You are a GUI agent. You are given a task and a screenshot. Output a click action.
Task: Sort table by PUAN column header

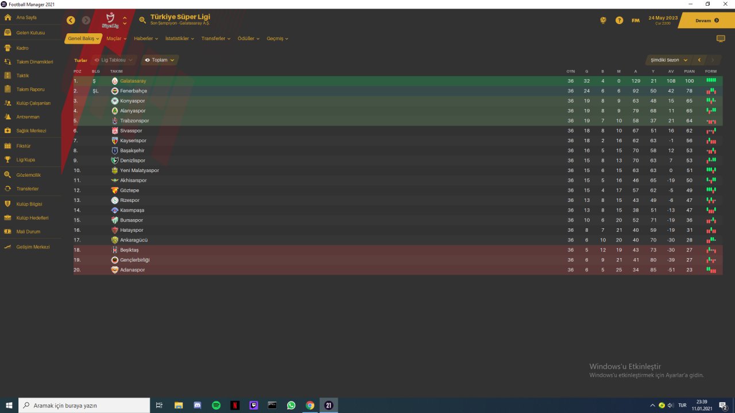click(x=689, y=71)
